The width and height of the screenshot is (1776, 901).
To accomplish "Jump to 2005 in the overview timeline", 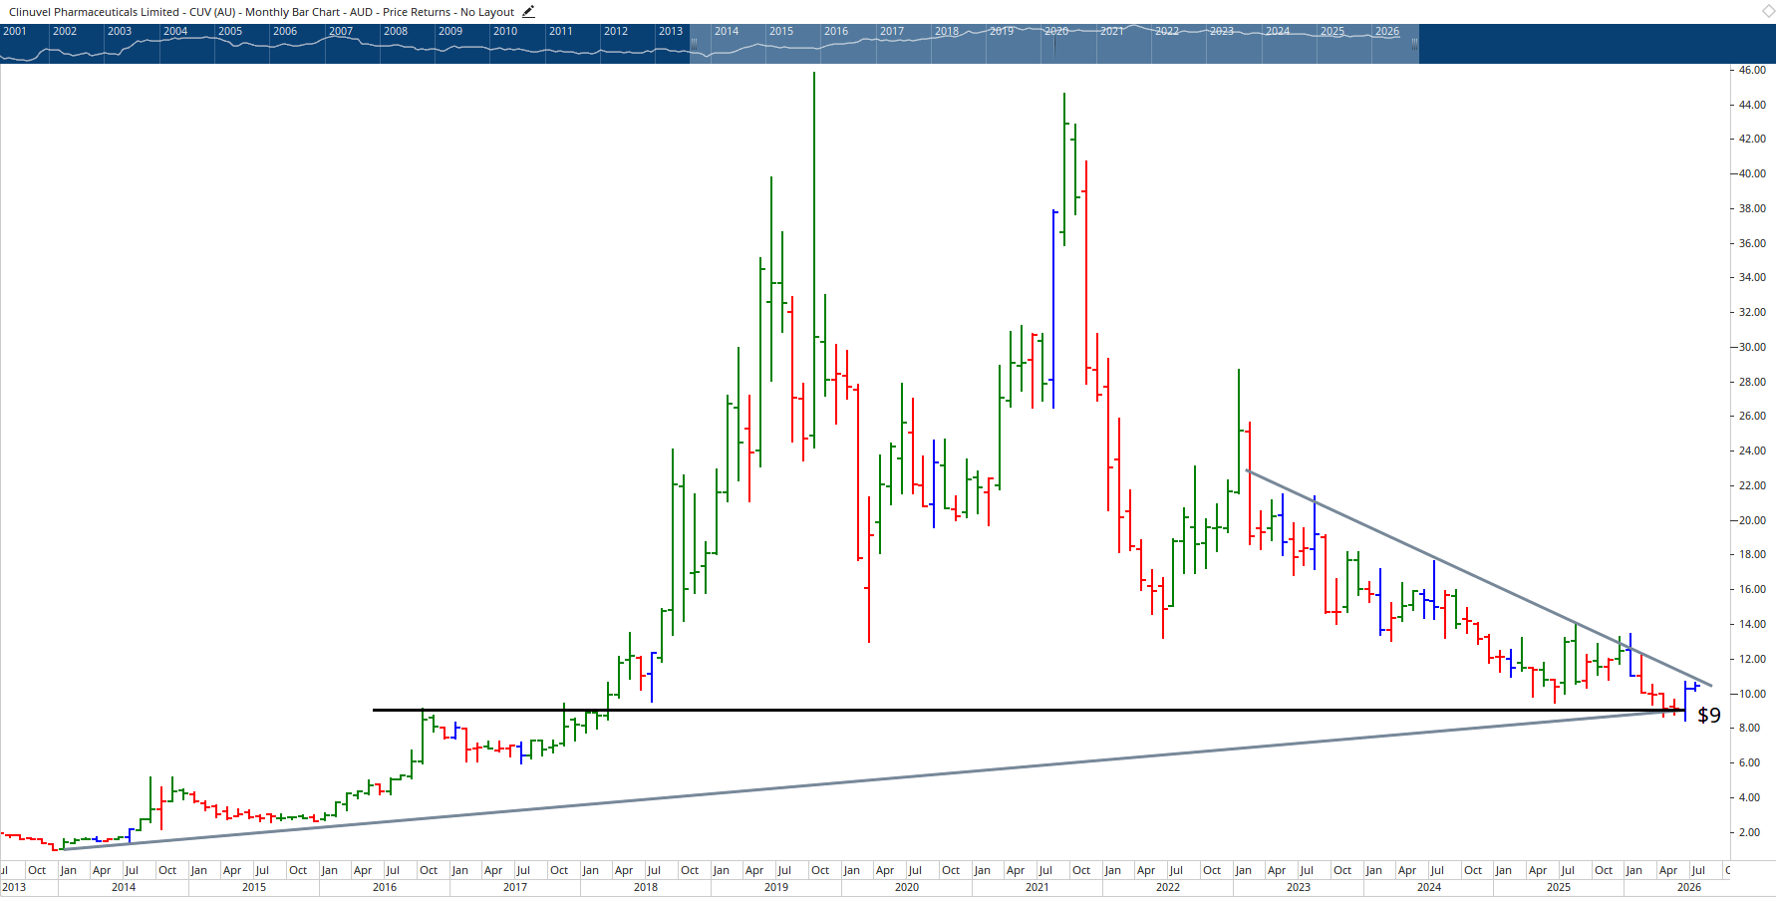I will pos(230,31).
